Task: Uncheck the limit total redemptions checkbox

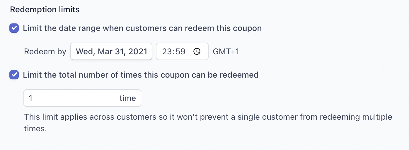Action: point(14,75)
